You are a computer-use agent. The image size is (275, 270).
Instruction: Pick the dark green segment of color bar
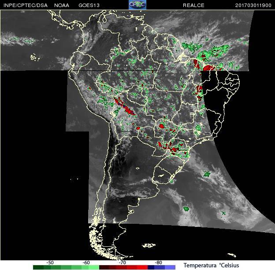38,267
